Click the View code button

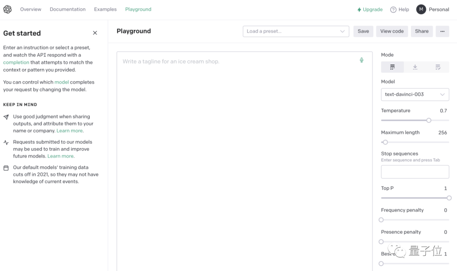392,31
